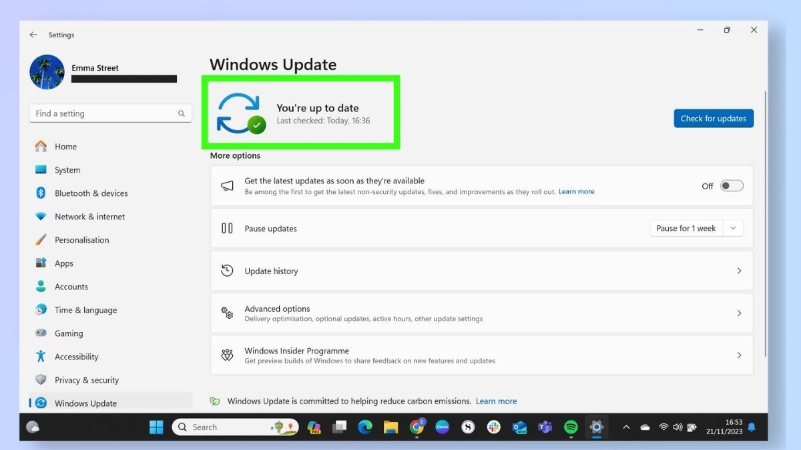Open the System settings section
The width and height of the screenshot is (801, 450).
click(67, 169)
